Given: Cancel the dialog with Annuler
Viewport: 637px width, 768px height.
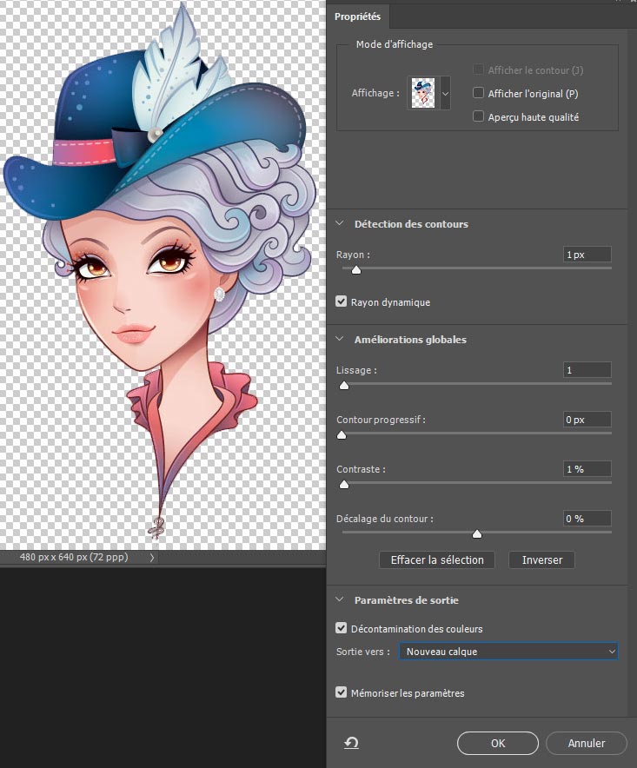Looking at the screenshot, I should (586, 743).
